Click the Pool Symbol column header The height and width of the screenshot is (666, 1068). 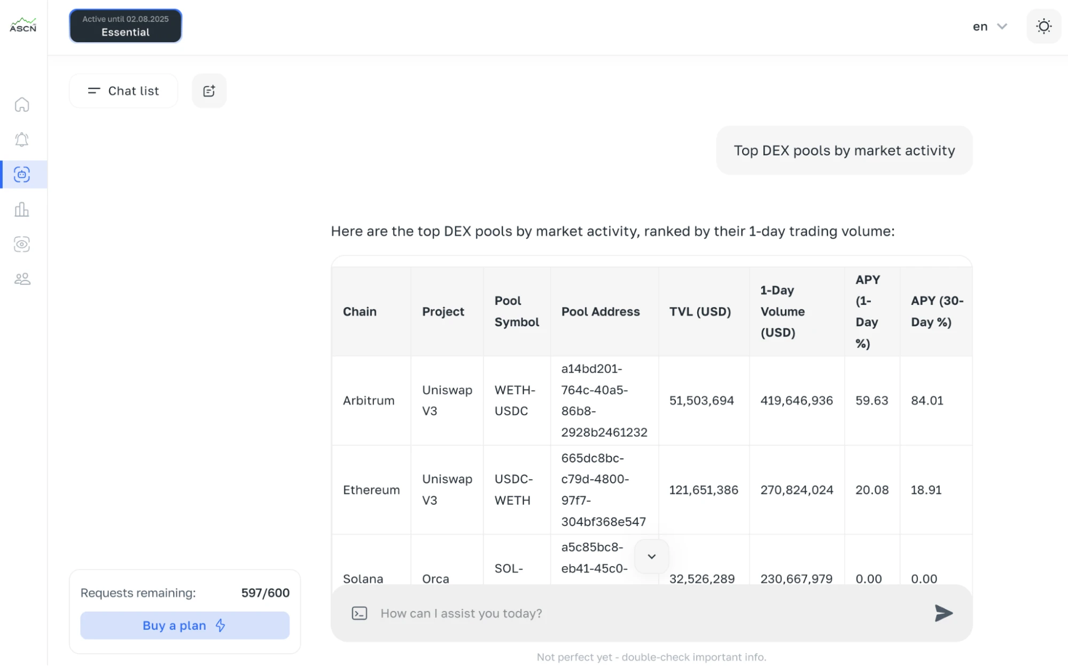[517, 311]
